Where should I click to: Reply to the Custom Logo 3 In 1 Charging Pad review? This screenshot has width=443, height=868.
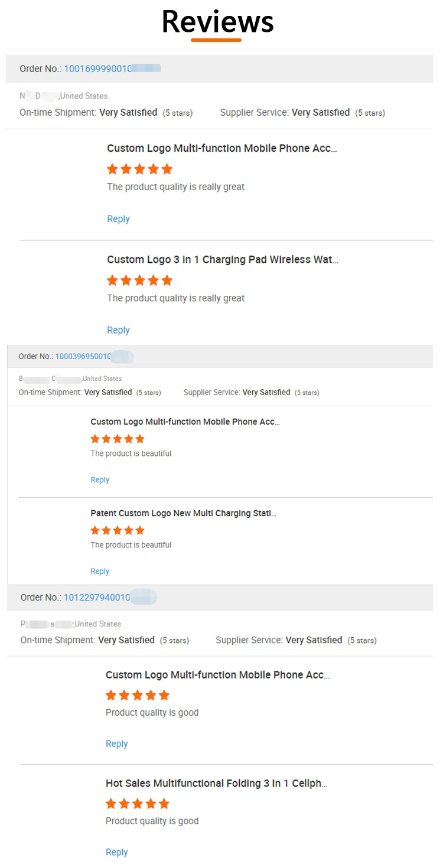(x=118, y=330)
